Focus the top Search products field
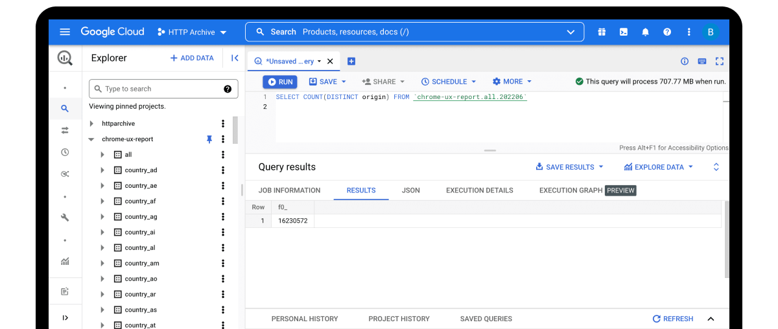778x329 pixels. click(414, 32)
